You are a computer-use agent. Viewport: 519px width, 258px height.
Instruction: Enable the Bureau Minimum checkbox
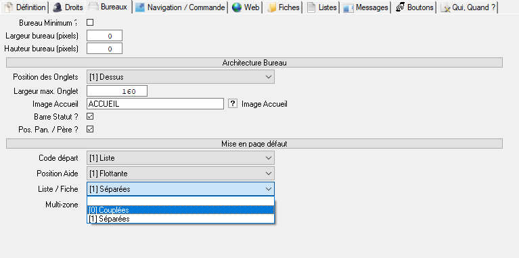pyautogui.click(x=90, y=23)
